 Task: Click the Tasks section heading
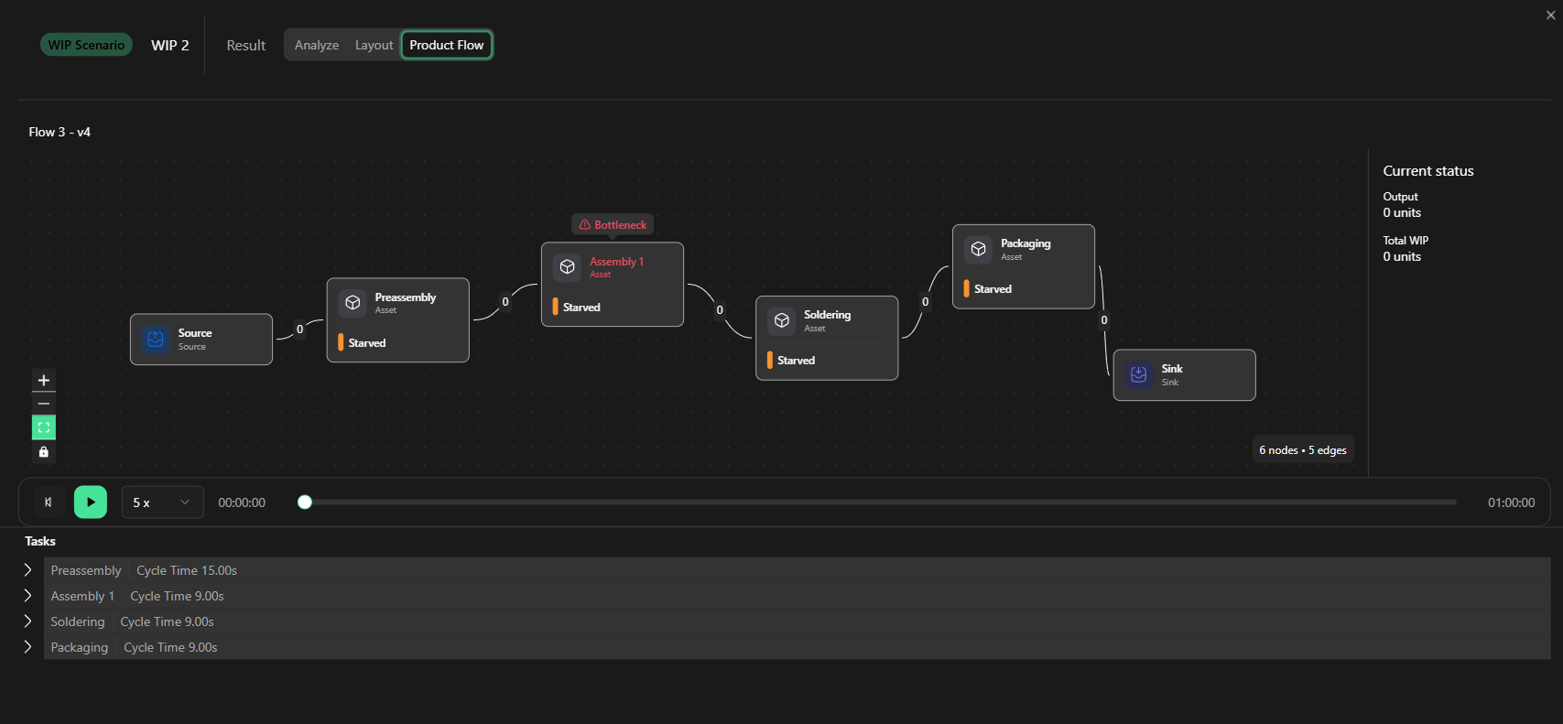pyautogui.click(x=40, y=541)
